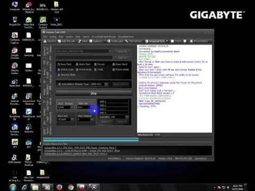
Task: Open the Auto-detect 1SB dropdown
Action: coord(120,117)
